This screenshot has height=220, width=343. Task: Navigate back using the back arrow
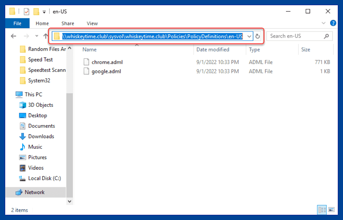pos(13,36)
